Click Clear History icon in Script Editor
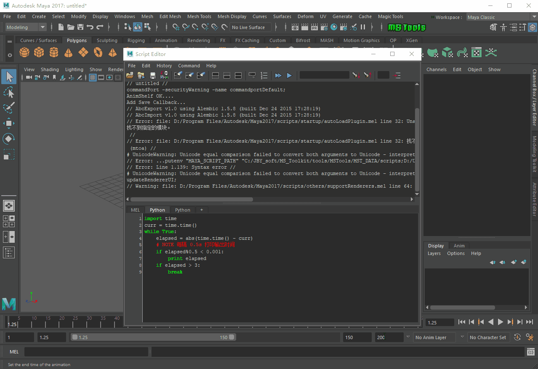 (178, 75)
